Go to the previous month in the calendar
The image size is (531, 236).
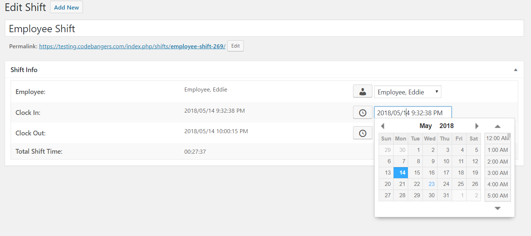point(382,126)
